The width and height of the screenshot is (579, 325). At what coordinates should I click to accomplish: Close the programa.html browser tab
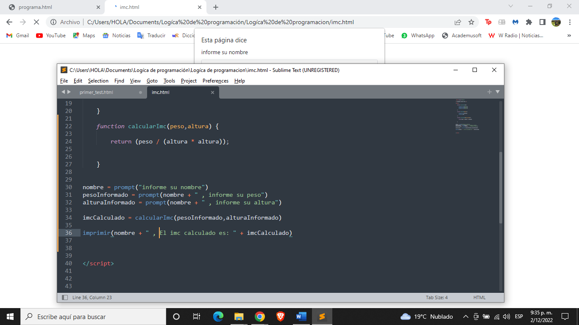(98, 7)
